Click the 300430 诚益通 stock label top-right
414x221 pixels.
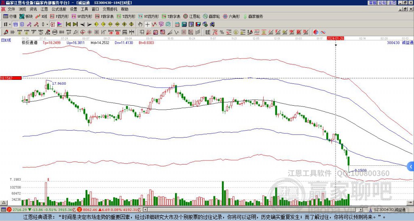click(400, 43)
